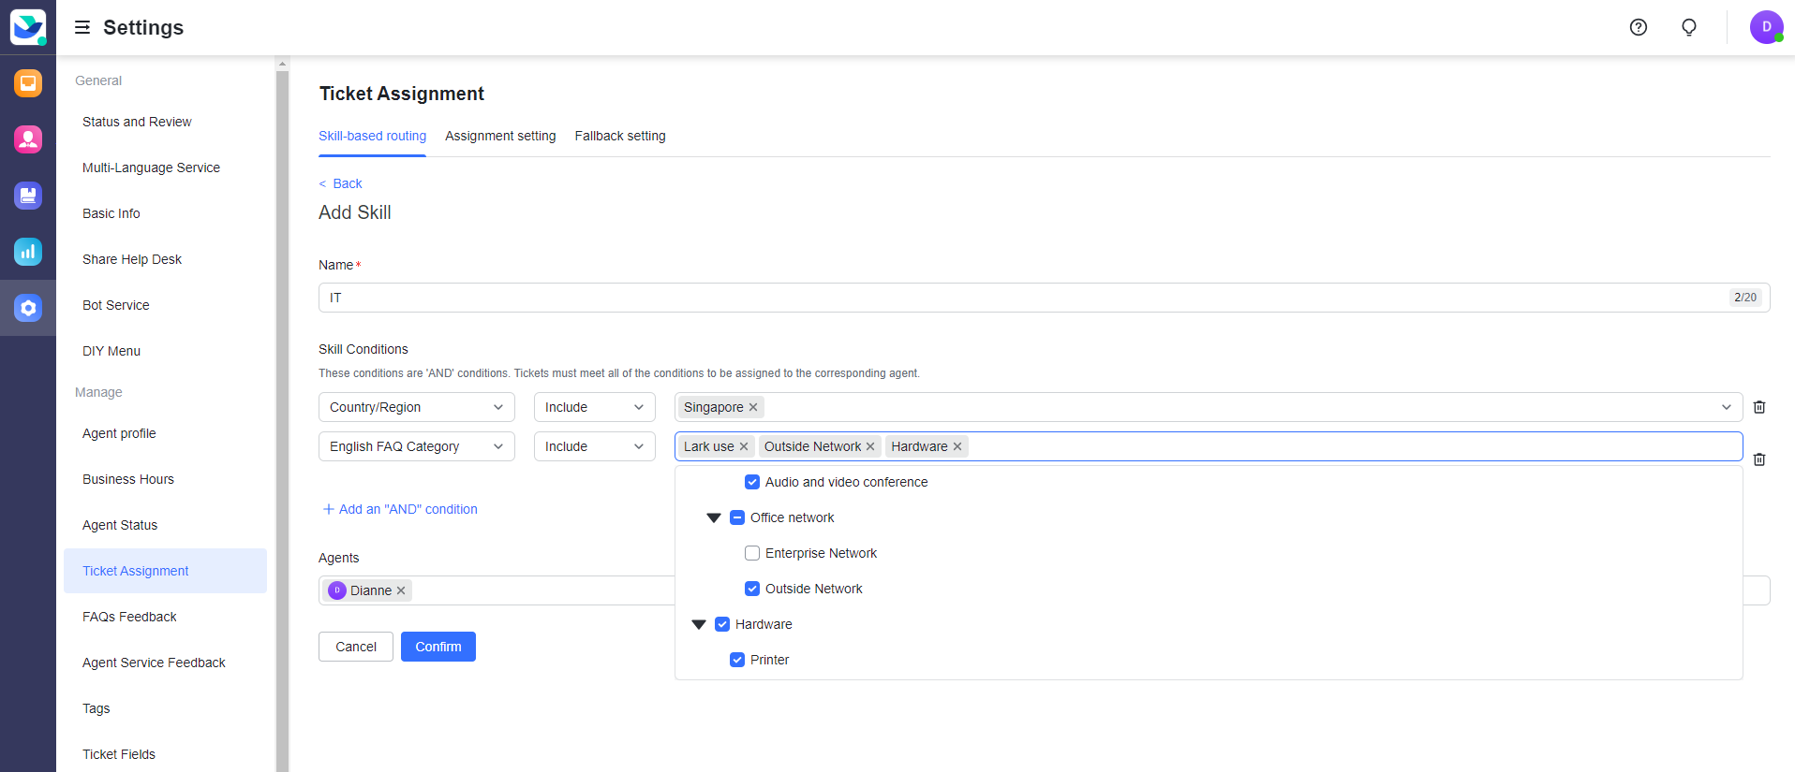The width and height of the screenshot is (1795, 772).
Task: Click the Confirm button
Action: (x=438, y=647)
